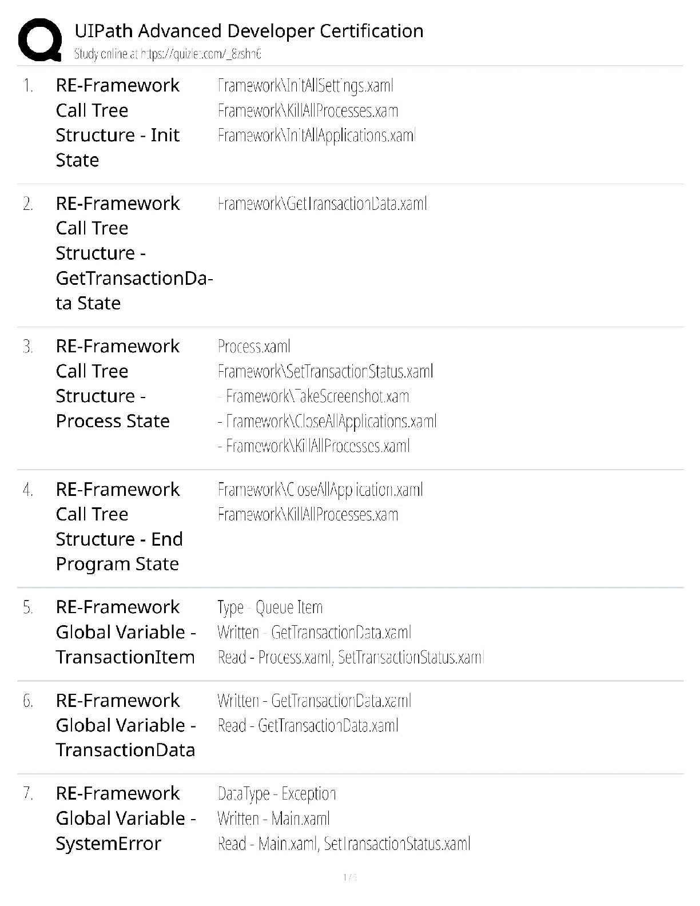Click the Process.xaml definition line
This screenshot has width=700, height=906.
[x=254, y=347]
